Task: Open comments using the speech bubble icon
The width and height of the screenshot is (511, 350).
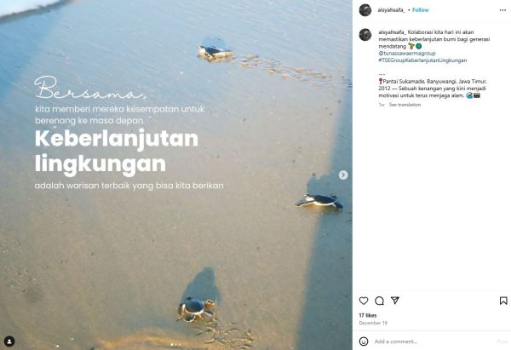Action: pos(379,301)
